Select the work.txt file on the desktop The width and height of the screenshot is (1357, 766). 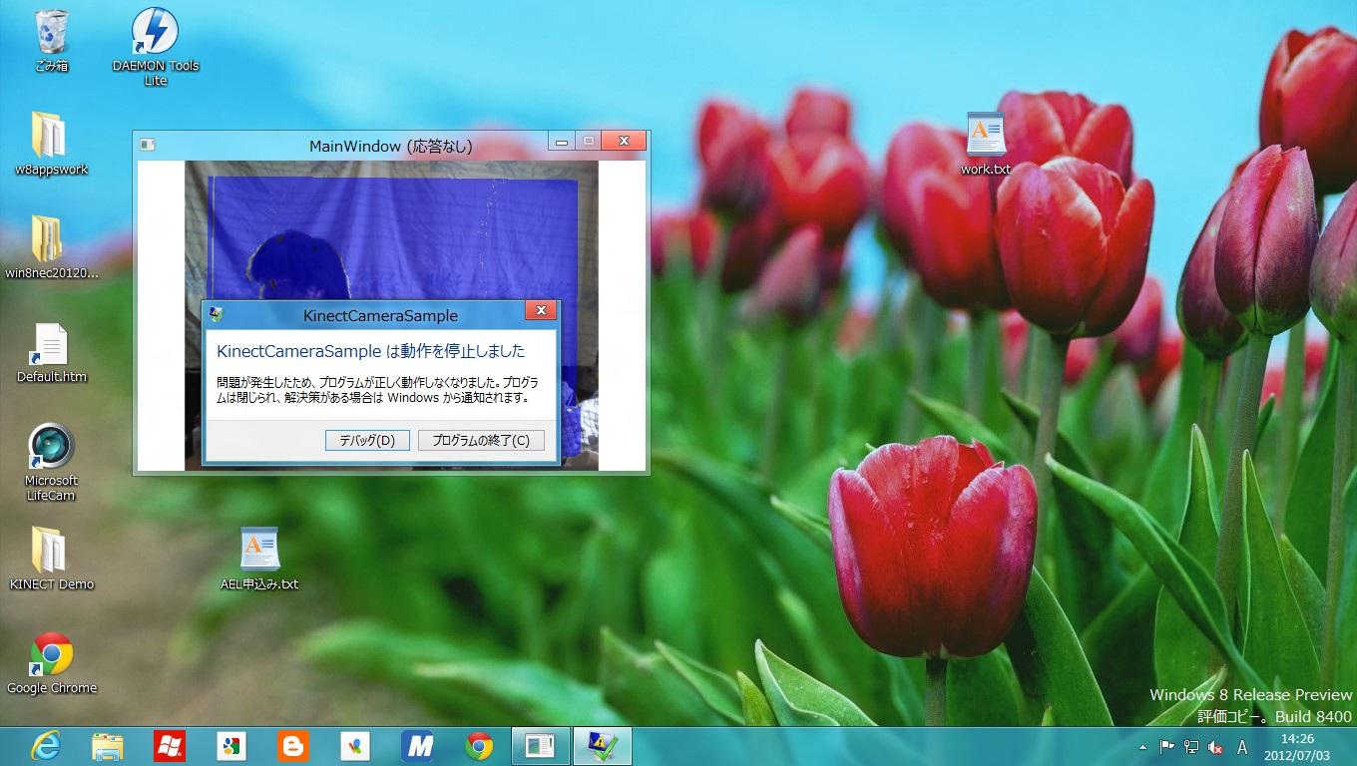click(986, 144)
